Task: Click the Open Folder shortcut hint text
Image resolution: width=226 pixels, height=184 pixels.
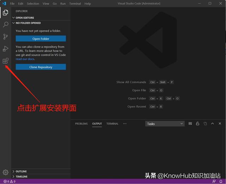Action: tap(137, 98)
